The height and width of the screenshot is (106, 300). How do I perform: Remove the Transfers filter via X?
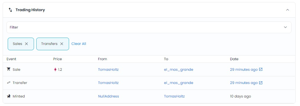click(x=62, y=44)
